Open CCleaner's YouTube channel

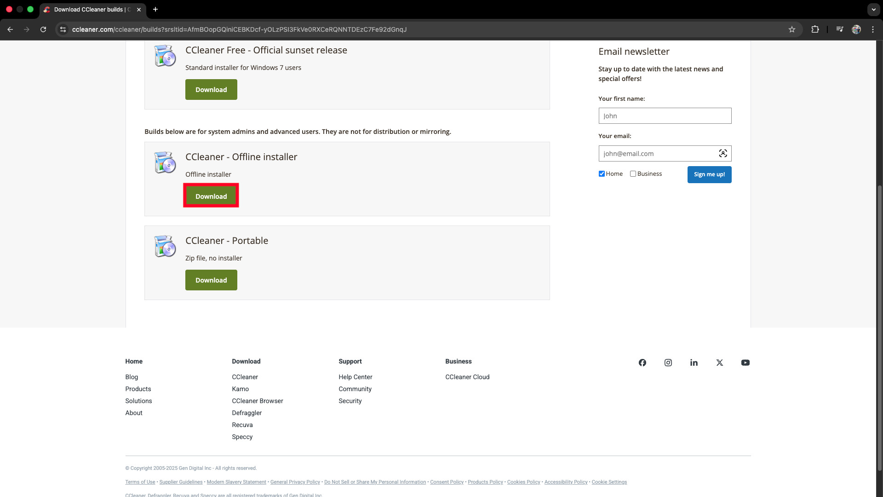point(745,363)
